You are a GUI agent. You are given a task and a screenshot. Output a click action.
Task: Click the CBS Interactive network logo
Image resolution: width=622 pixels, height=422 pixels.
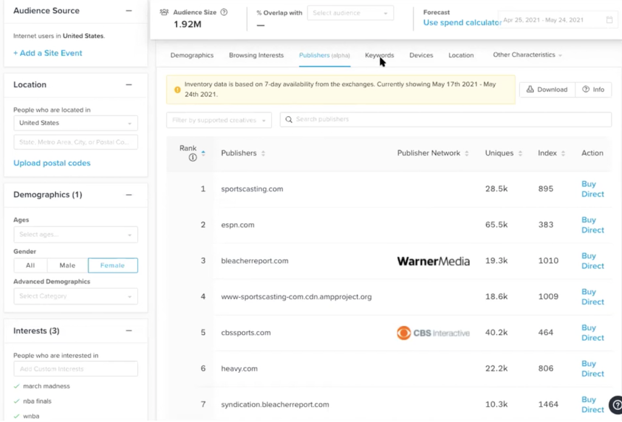click(433, 333)
